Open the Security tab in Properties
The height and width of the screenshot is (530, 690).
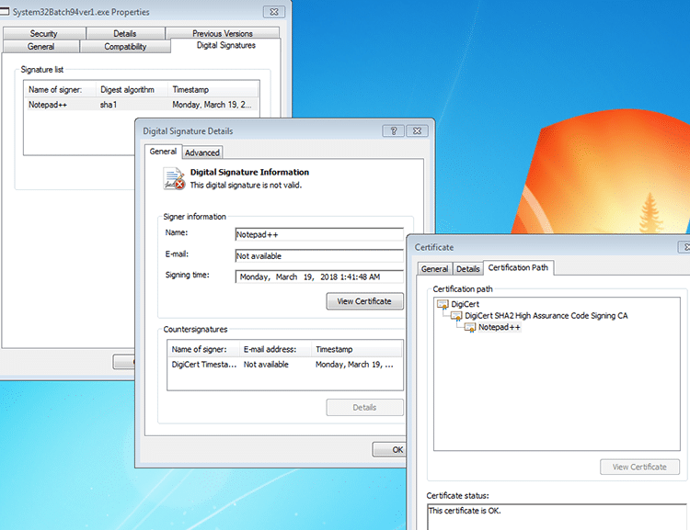(x=43, y=33)
